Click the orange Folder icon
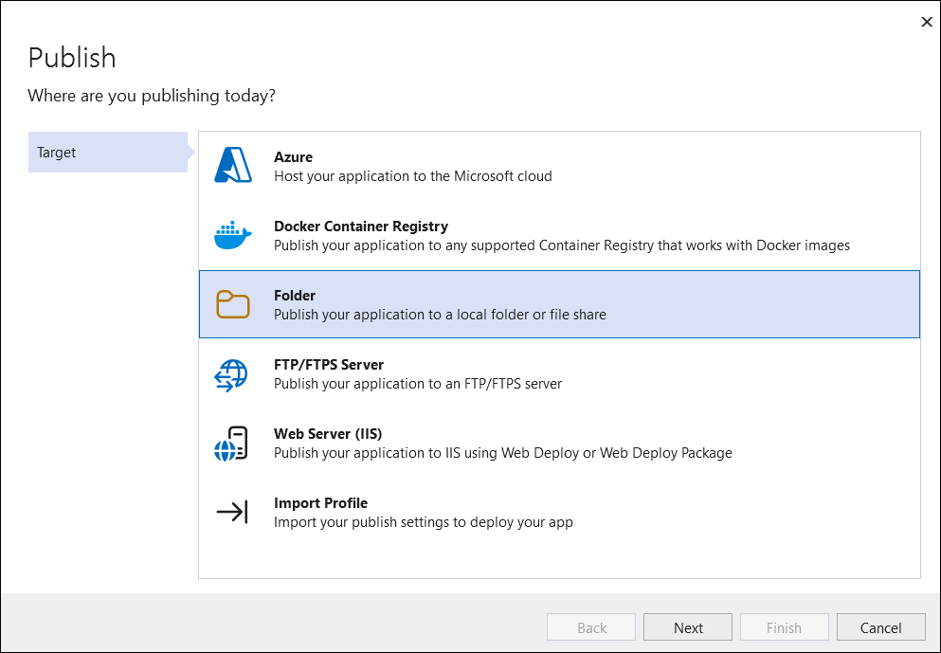 (x=233, y=304)
